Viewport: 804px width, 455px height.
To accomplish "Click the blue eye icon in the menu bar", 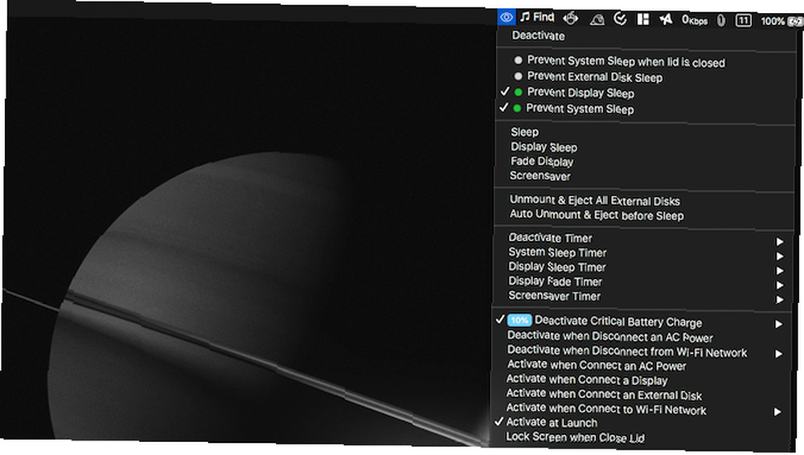I will [506, 17].
